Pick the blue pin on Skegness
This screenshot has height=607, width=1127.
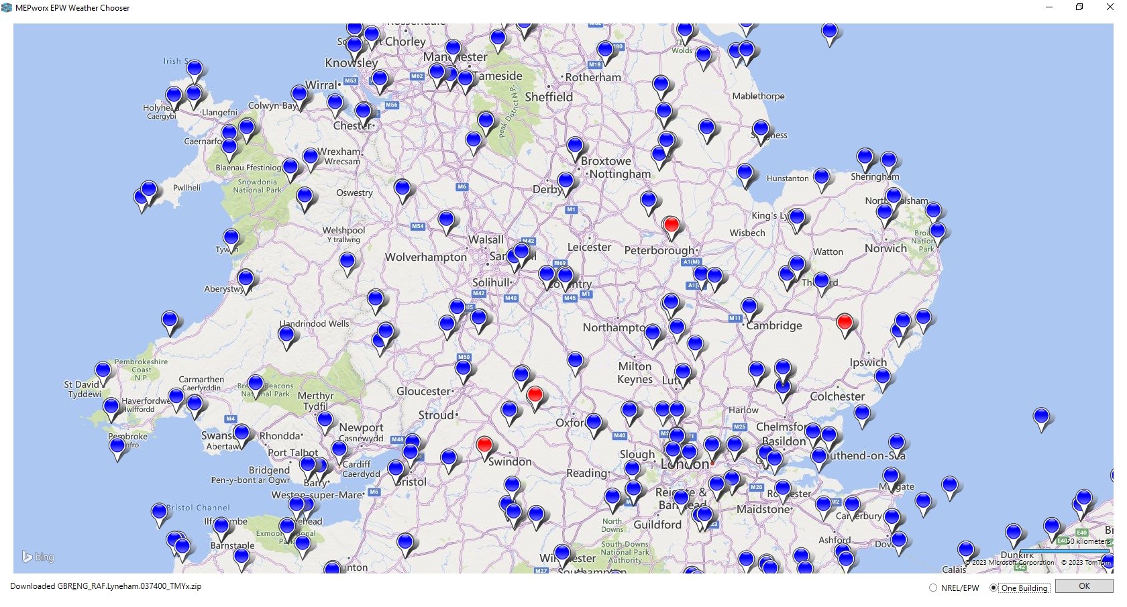point(761,132)
